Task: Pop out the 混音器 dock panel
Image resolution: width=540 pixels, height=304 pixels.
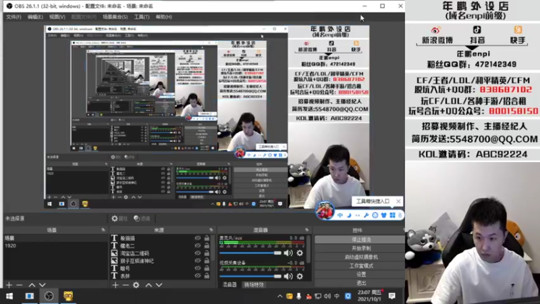Action: point(306,230)
